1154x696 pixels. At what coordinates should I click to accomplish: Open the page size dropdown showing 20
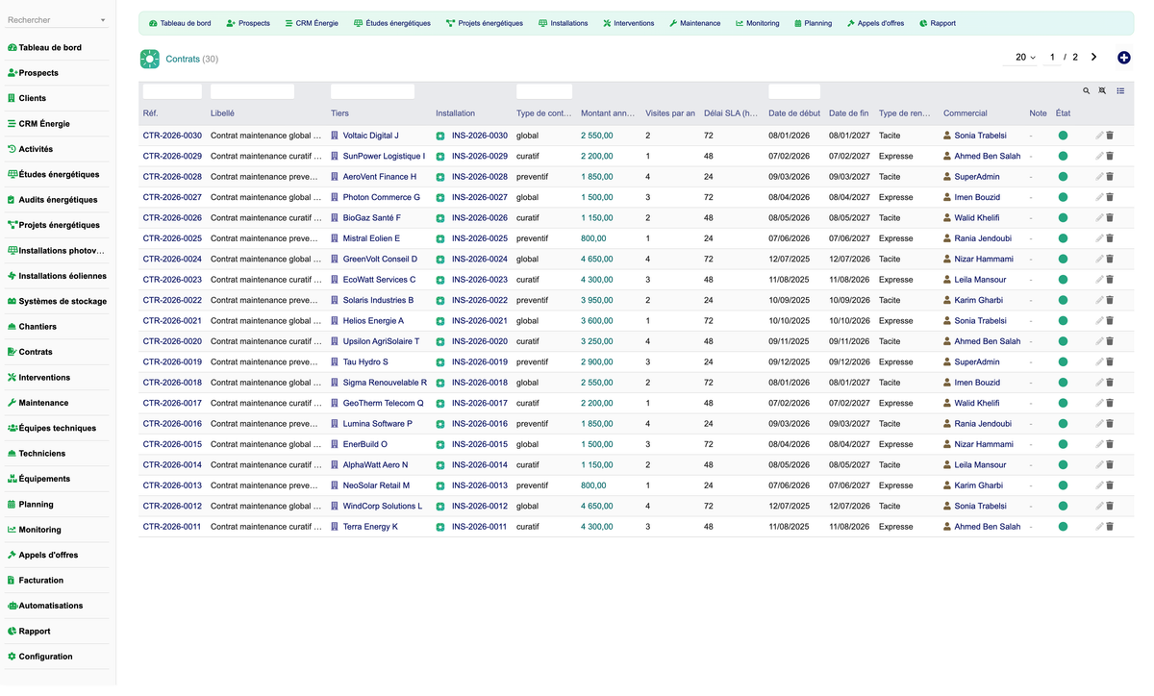tap(1025, 58)
